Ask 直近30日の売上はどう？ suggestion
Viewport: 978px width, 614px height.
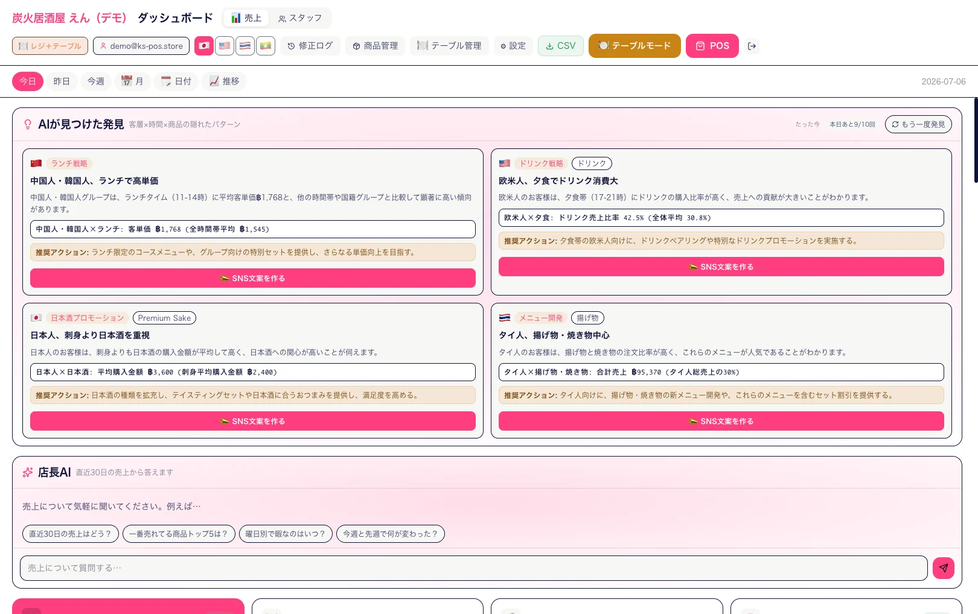pos(71,534)
